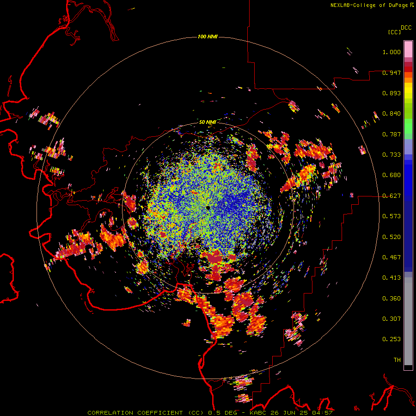Viewport: 416px width, 416px height.
Task: Click the 0.947 scale value
Action: click(x=392, y=73)
